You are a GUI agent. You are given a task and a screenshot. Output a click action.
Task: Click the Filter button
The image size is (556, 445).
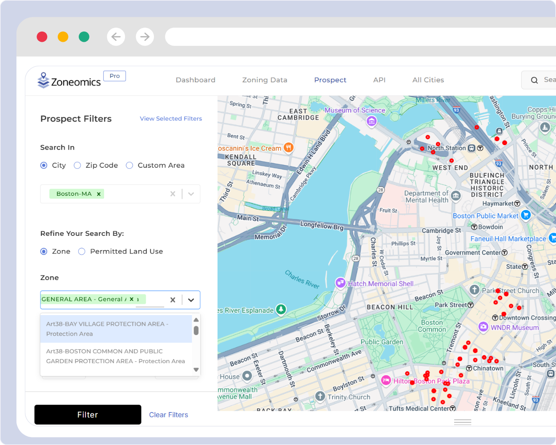pyautogui.click(x=87, y=415)
